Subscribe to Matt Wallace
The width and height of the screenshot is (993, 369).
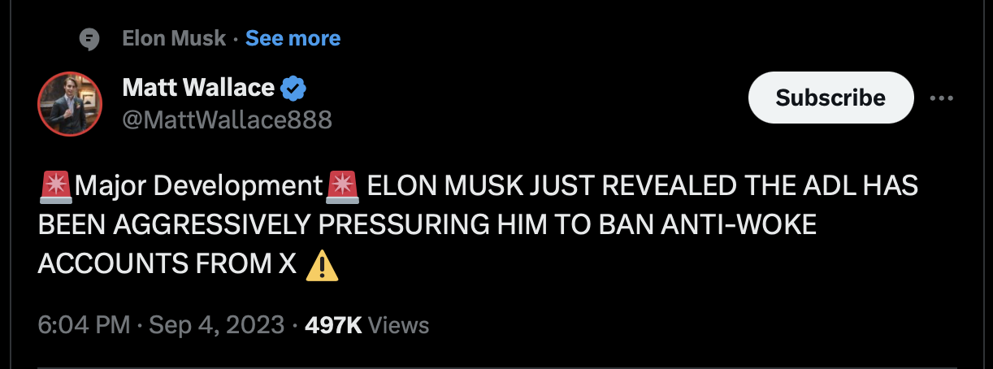click(830, 98)
